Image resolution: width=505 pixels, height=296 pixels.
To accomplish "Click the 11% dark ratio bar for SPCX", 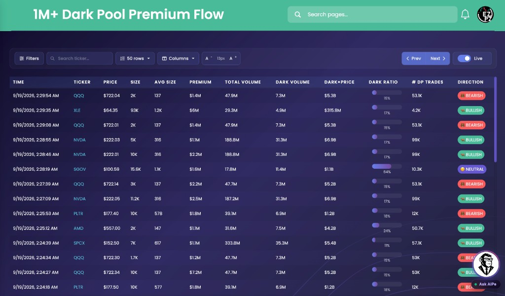I will coord(387,240).
